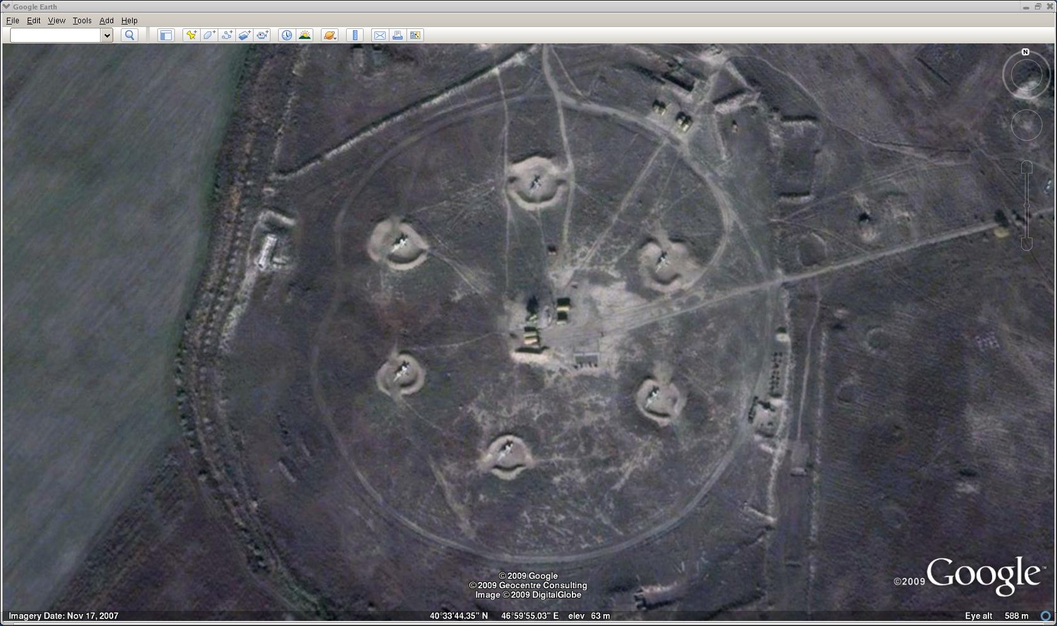Show the ruler measurement tool

[355, 35]
